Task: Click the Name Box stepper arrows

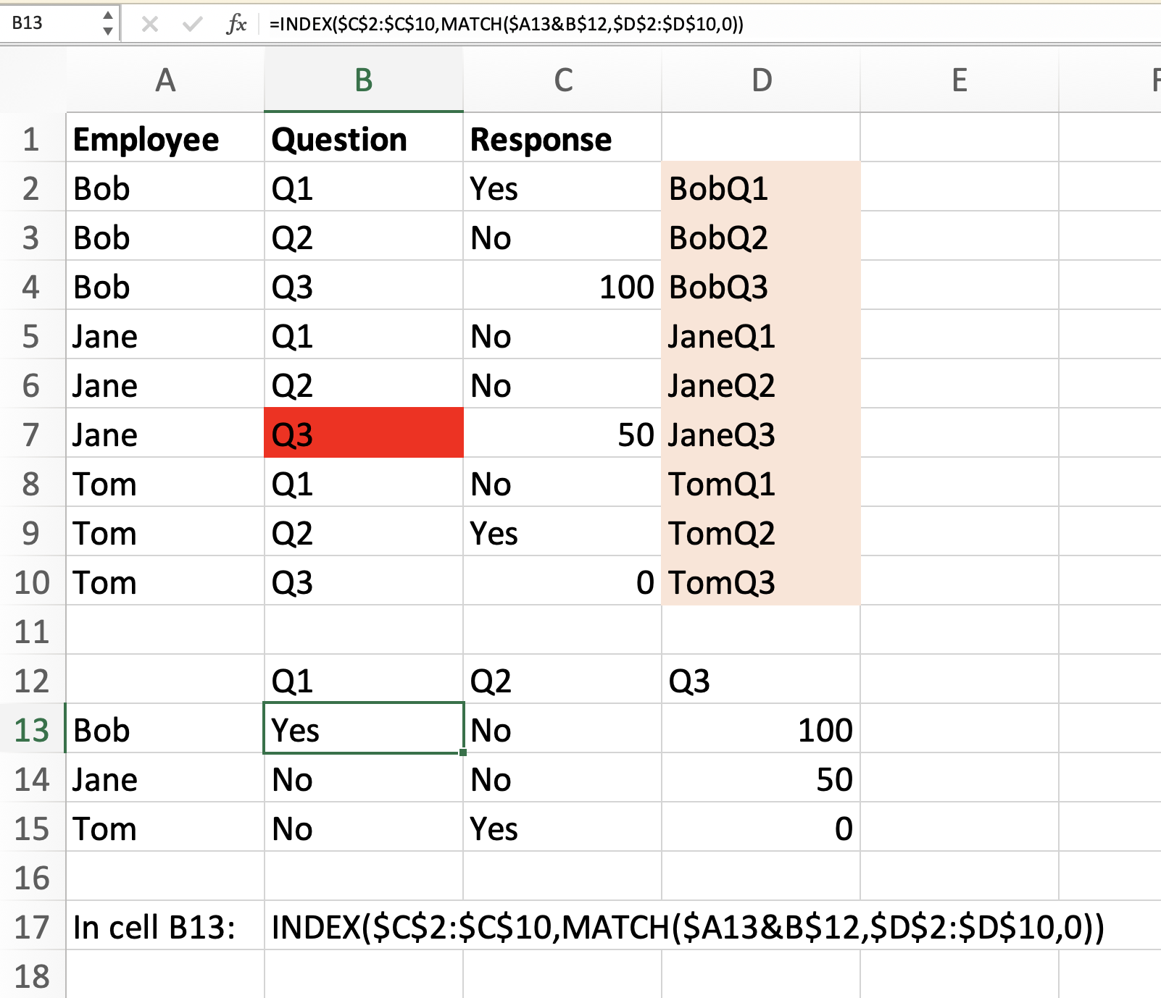Action: point(108,24)
